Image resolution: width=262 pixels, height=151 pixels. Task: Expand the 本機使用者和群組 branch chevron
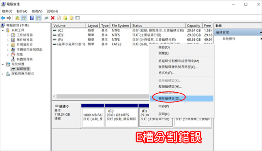coord(8,50)
